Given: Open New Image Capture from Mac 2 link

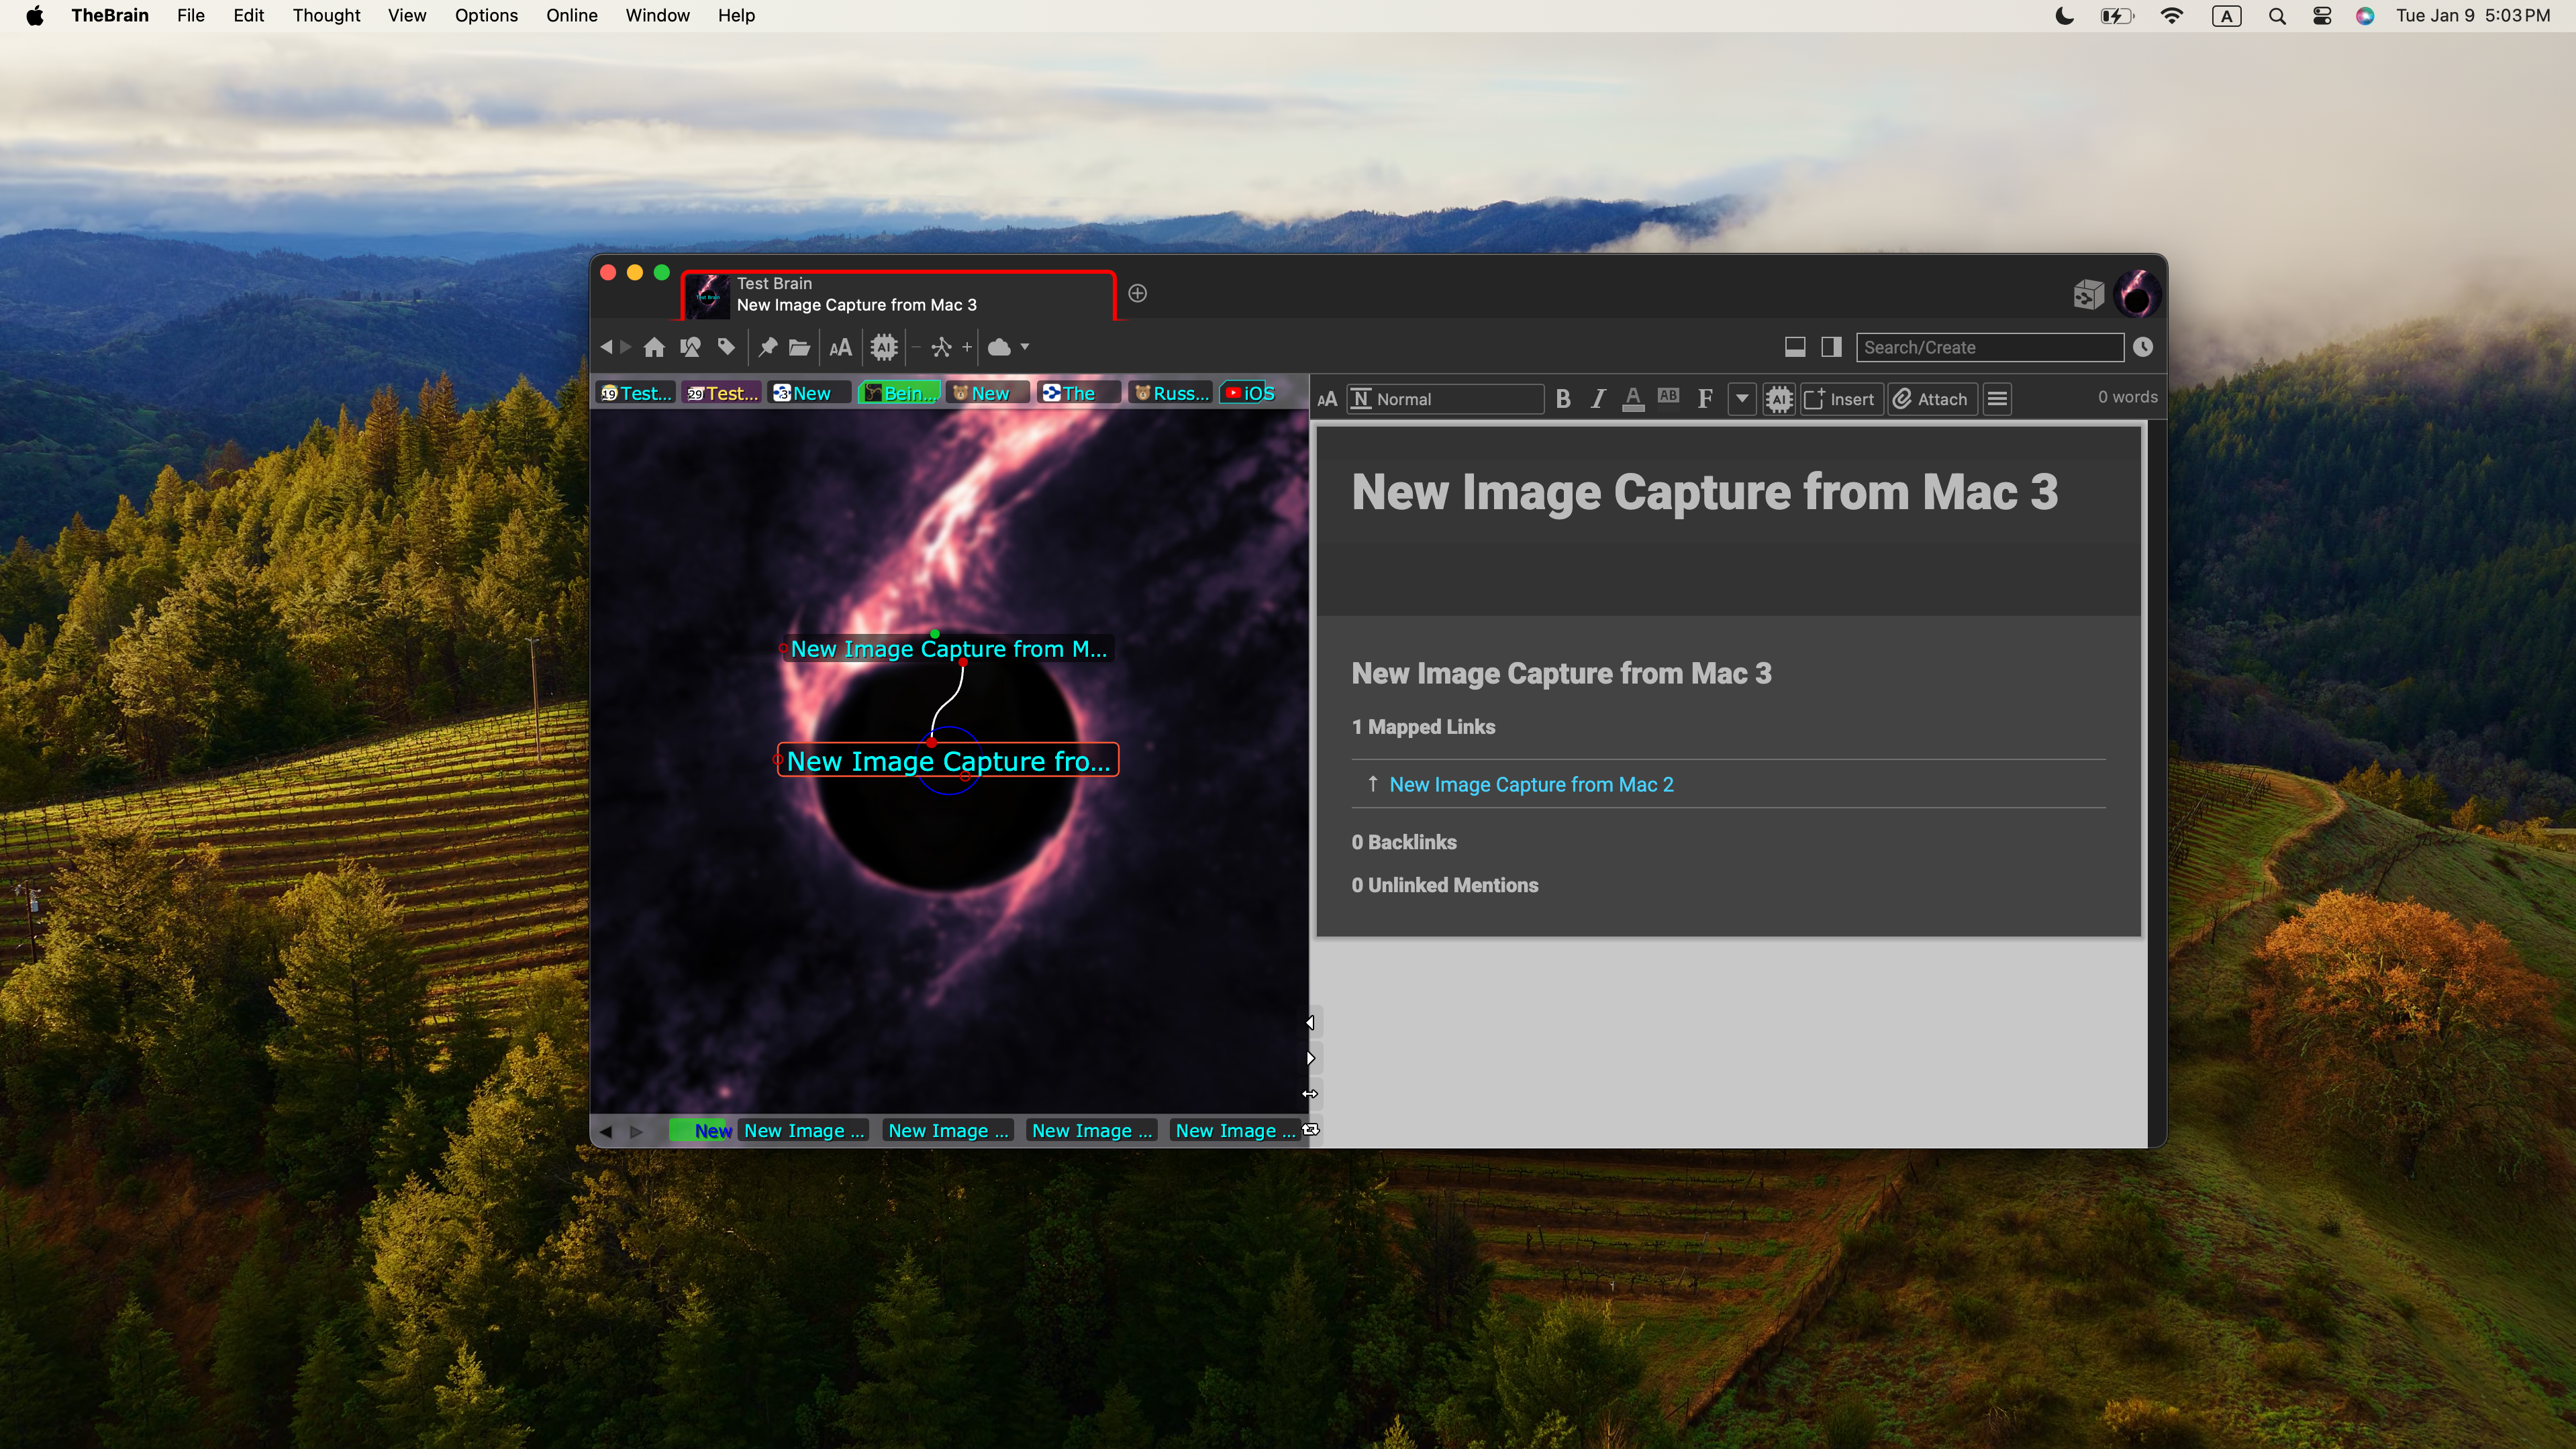Looking at the screenshot, I should 1531,784.
